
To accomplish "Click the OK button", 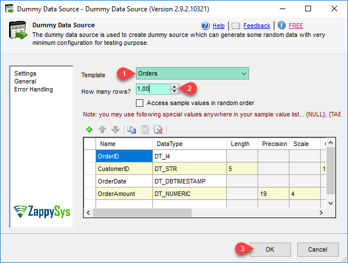I will pyautogui.click(x=270, y=249).
